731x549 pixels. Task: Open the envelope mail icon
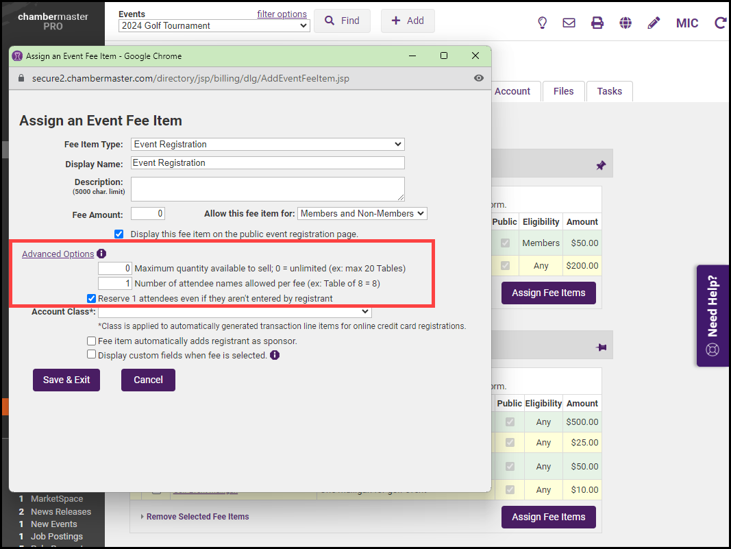[569, 23]
